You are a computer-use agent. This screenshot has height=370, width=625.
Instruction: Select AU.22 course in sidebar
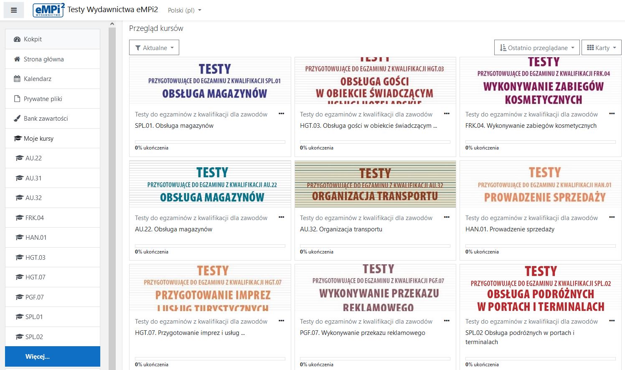[53, 158]
